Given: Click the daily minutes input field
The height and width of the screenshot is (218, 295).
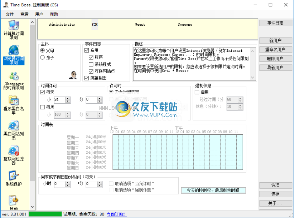Looking at the screenshot, I should [x=92, y=100].
